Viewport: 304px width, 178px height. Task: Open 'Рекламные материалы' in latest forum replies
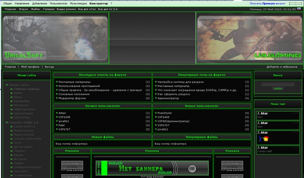coord(75,82)
